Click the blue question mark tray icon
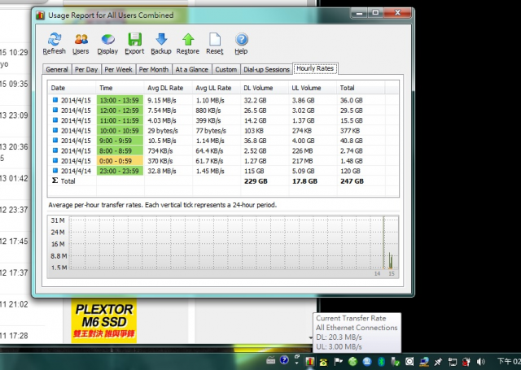Viewport: 521px width, 370px height. click(x=284, y=360)
